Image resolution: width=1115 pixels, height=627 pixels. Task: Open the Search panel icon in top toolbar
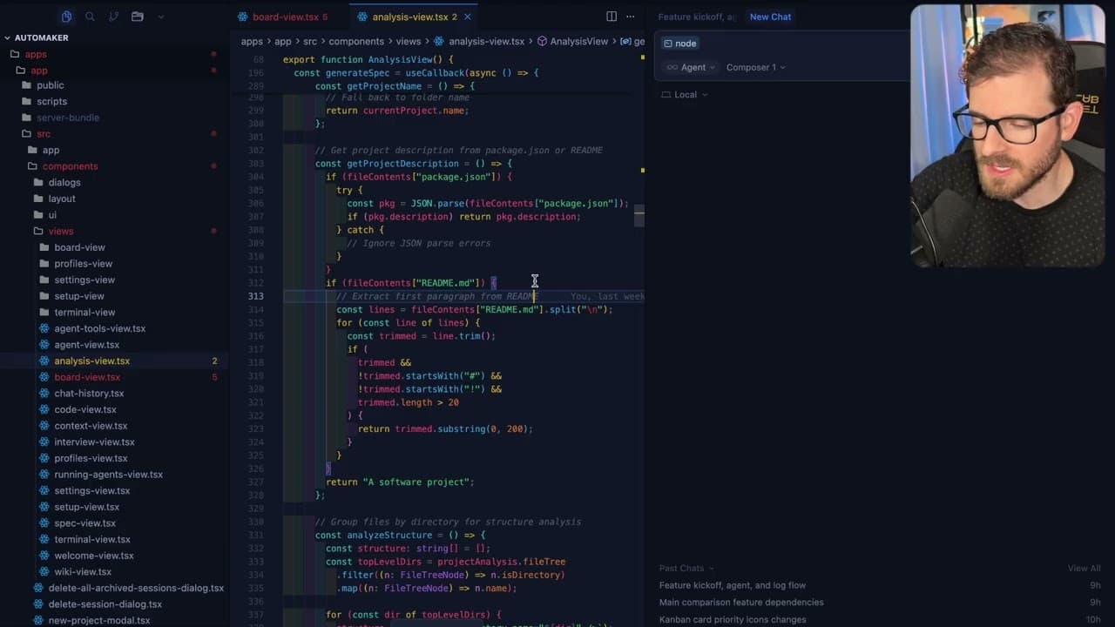pos(90,17)
